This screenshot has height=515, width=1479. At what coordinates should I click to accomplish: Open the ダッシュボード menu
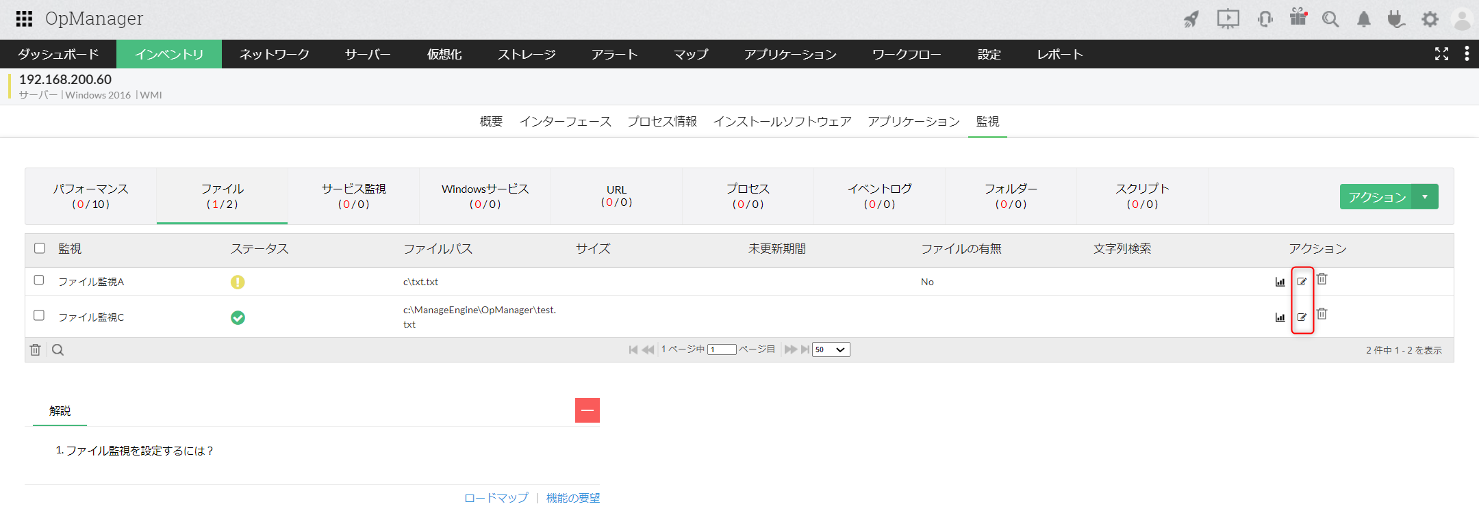(58, 54)
